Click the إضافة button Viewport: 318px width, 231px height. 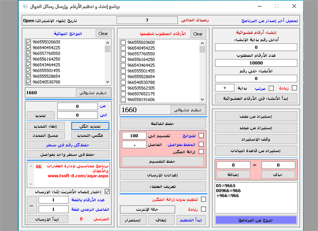click(233, 174)
